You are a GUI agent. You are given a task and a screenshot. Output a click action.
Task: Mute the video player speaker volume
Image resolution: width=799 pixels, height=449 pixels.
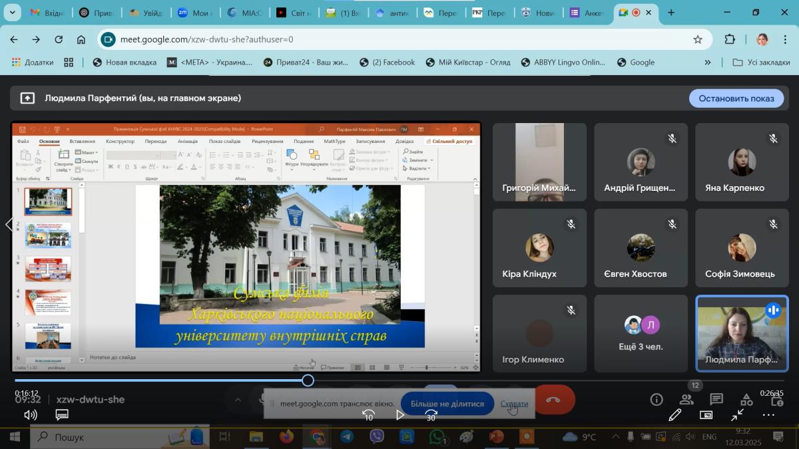point(31,415)
